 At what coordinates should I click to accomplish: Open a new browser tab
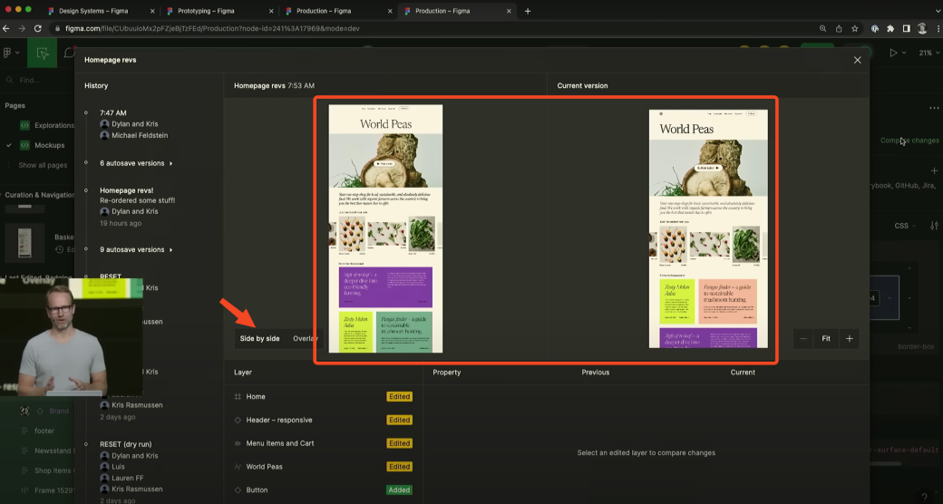[528, 11]
